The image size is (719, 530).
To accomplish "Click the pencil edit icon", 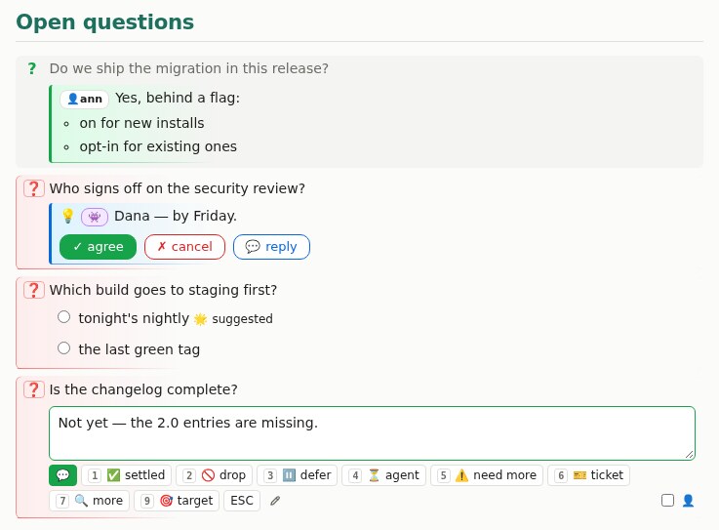I will tap(275, 501).
